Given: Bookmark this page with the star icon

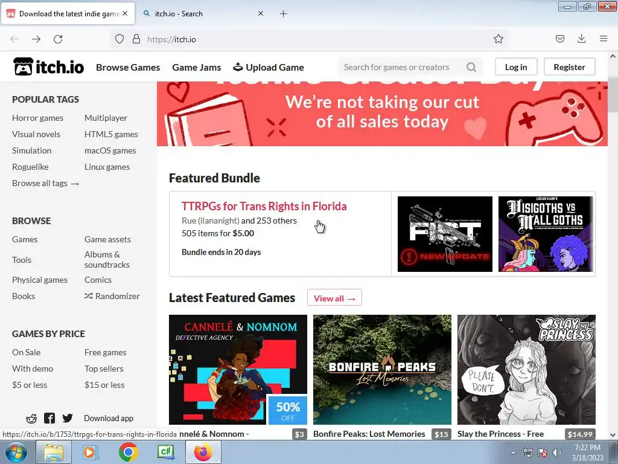Looking at the screenshot, I should pyautogui.click(x=498, y=39).
